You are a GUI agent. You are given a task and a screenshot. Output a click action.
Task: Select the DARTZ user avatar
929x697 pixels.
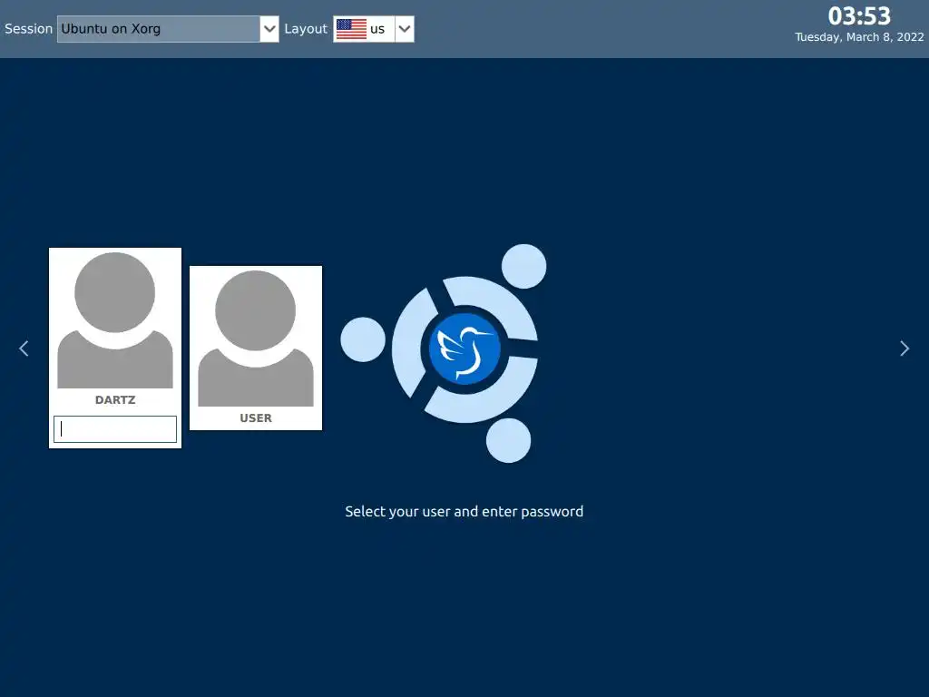tap(115, 320)
